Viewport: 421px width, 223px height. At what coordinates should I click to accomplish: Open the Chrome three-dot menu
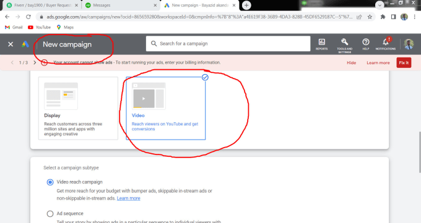pyautogui.click(x=415, y=17)
